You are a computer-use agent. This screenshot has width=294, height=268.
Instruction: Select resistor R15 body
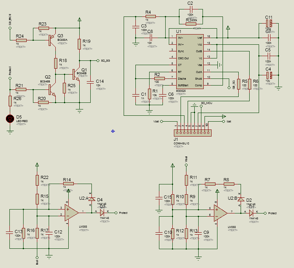pos(37,199)
